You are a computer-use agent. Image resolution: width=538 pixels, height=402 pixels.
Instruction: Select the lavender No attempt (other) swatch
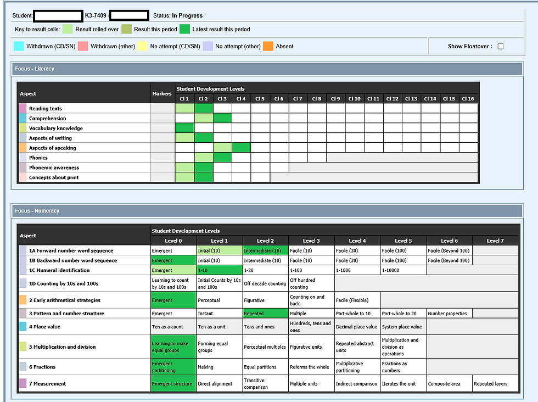tap(207, 46)
